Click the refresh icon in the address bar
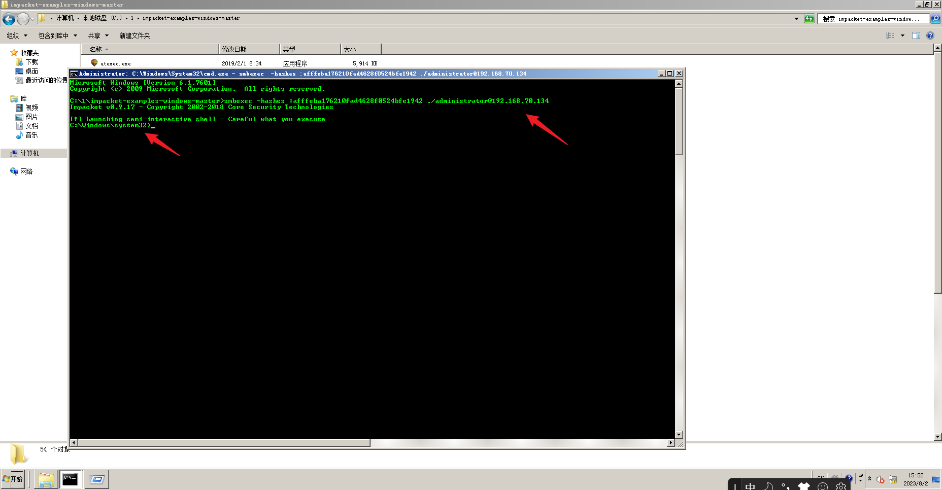The height and width of the screenshot is (490, 942). 809,18
